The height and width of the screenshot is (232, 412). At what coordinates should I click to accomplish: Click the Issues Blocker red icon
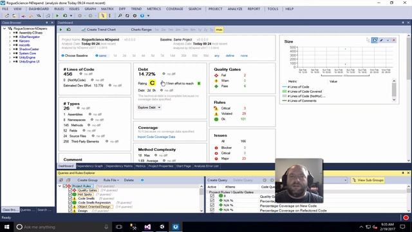point(216,148)
